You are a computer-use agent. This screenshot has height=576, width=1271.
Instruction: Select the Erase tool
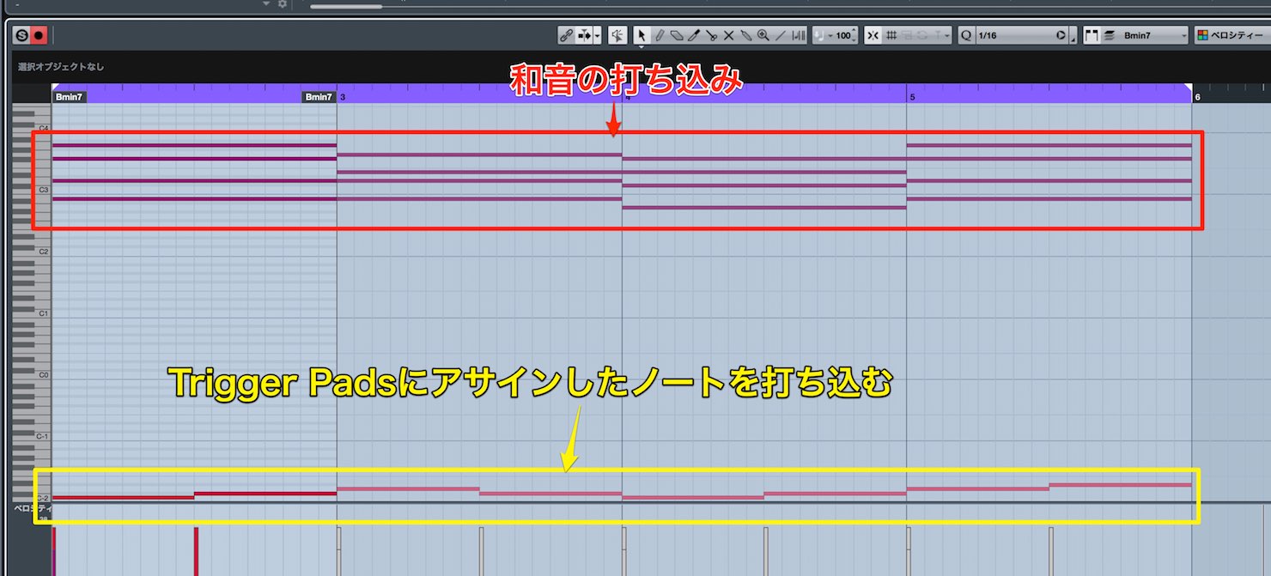coord(677,35)
